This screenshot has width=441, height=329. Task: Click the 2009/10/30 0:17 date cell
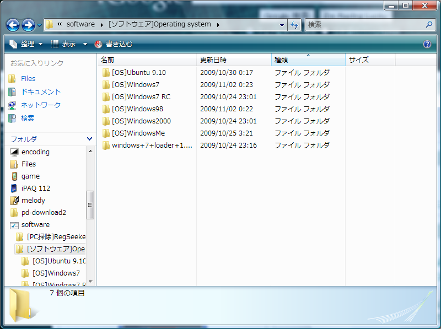point(227,73)
